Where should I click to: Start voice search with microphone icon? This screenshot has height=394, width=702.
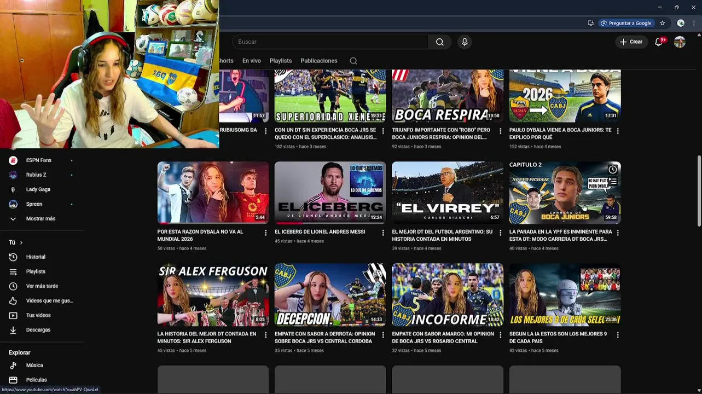pyautogui.click(x=465, y=42)
